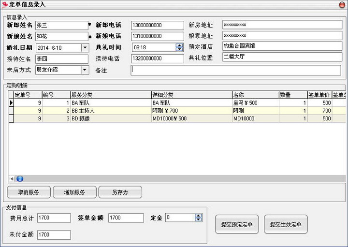Click the 名称 column header
Image resolution: width=348 pixels, height=247 pixels.
click(x=256, y=95)
